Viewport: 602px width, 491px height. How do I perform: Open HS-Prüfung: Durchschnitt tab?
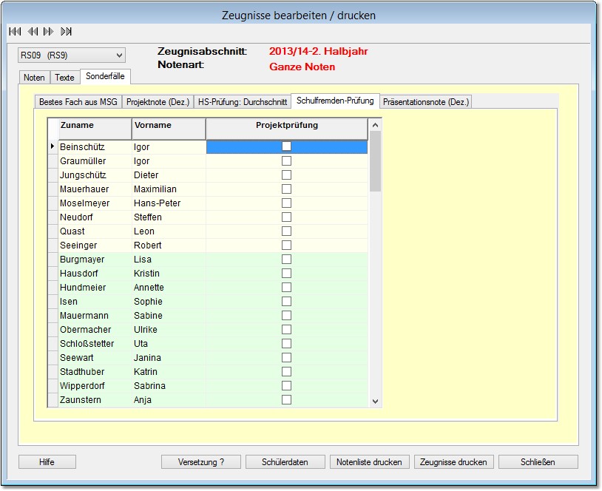pyautogui.click(x=243, y=102)
